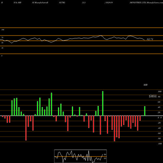Click the 40 label on the MR axis
Screen dimensions: 163x163
point(159,107)
